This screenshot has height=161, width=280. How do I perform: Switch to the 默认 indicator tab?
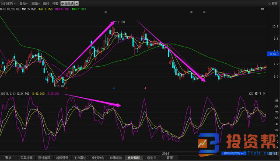pos(8,158)
